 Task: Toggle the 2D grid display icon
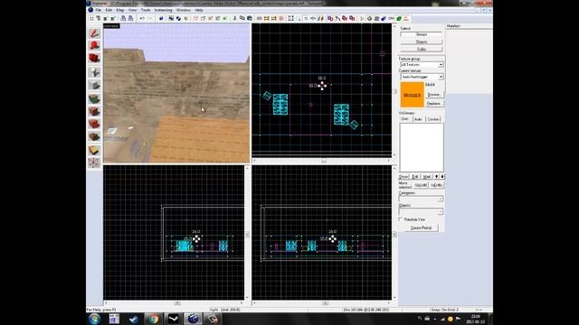(91, 18)
